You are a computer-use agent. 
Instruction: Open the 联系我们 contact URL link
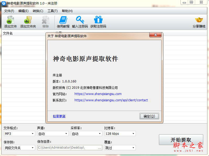[111, 100]
